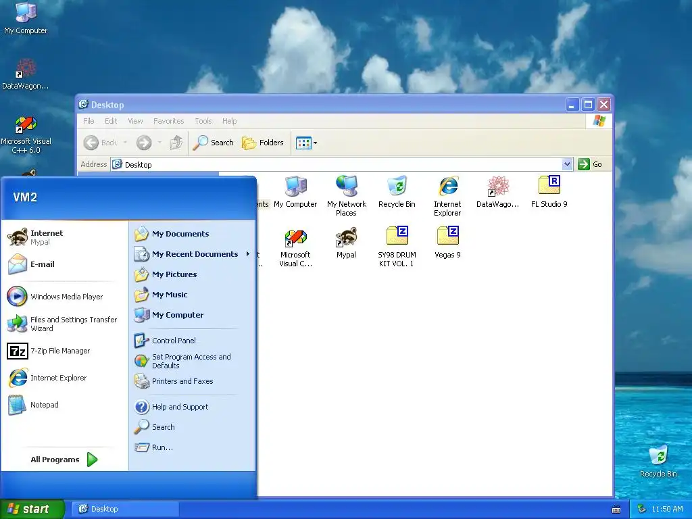Launch Windows Media Player from Start menu
This screenshot has width=692, height=519.
[x=64, y=297]
